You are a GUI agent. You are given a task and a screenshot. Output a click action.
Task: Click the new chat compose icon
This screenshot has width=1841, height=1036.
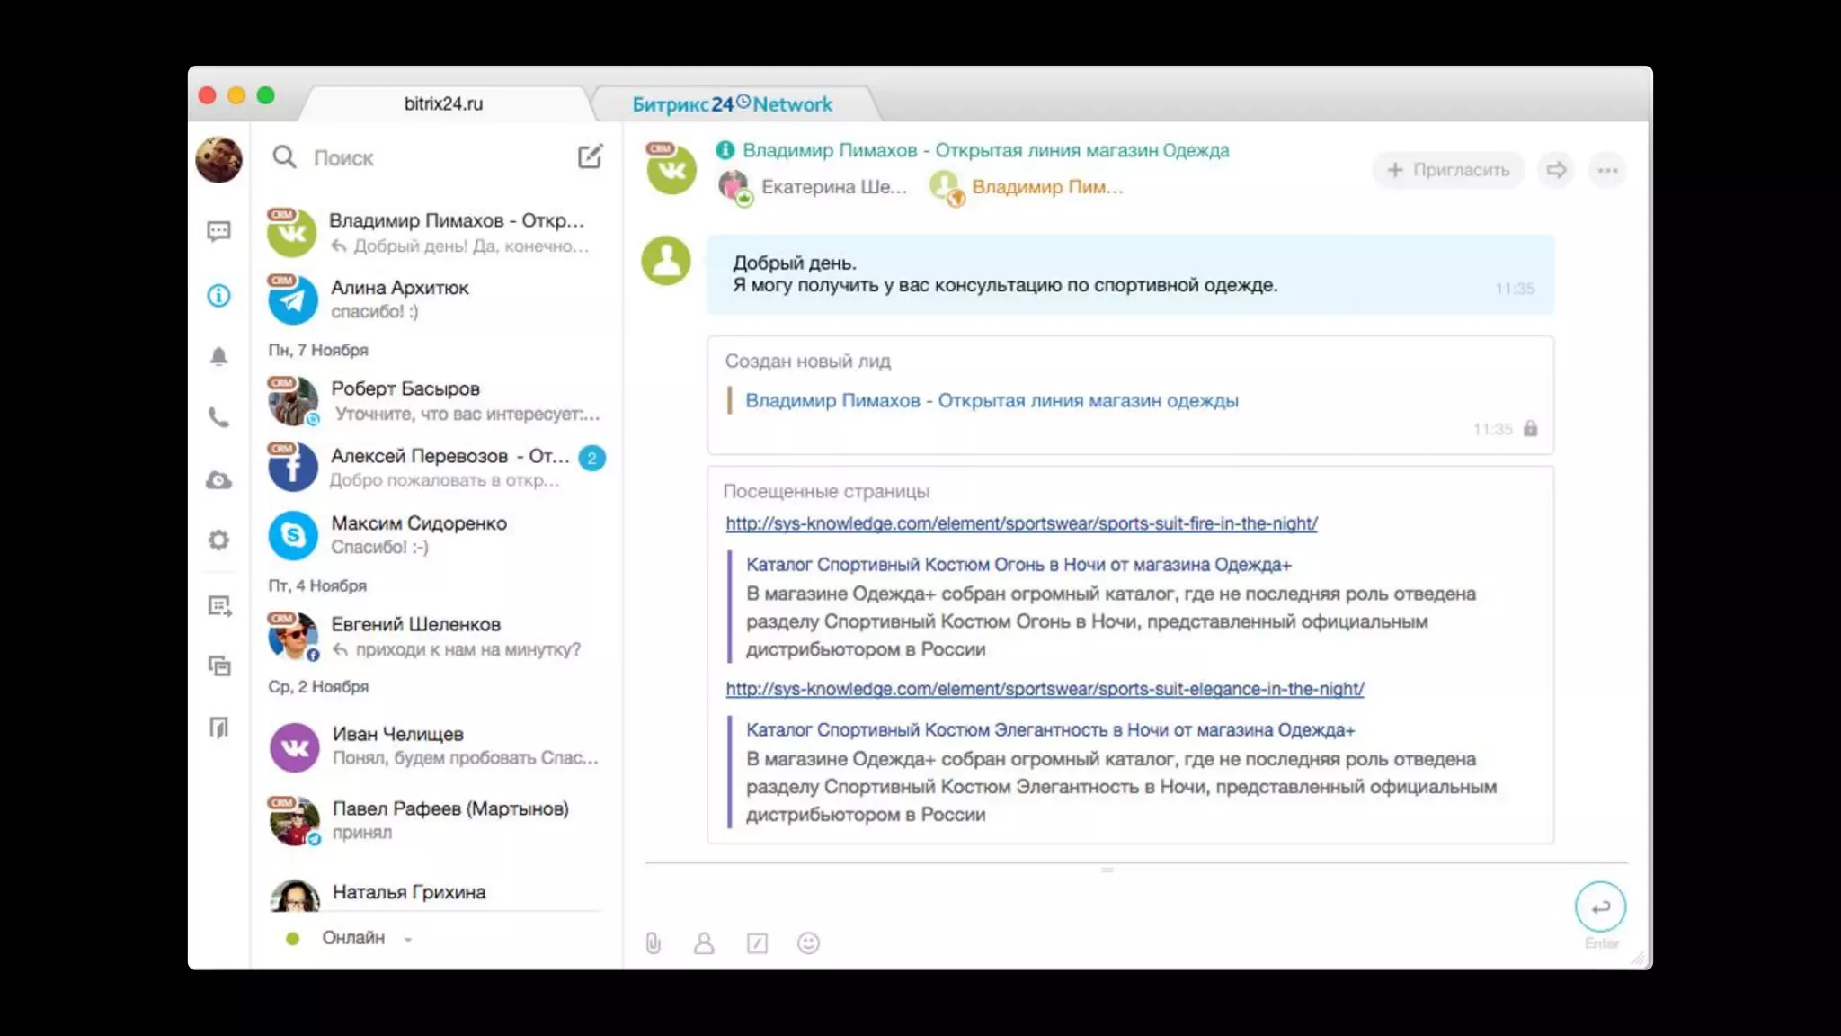point(590,157)
